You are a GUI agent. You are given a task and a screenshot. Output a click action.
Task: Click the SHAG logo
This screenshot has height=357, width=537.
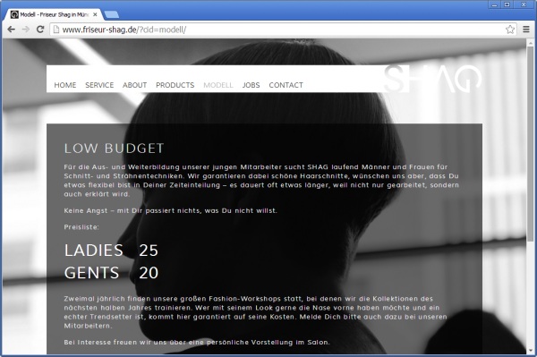pyautogui.click(x=433, y=79)
